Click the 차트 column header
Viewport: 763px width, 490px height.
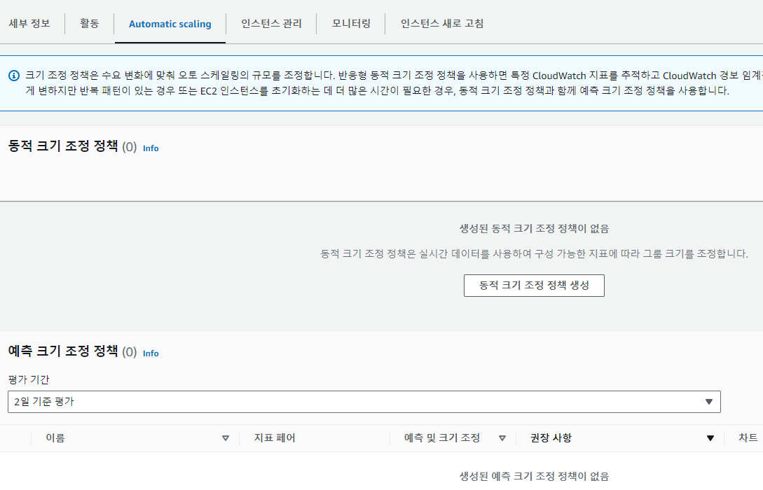click(748, 438)
